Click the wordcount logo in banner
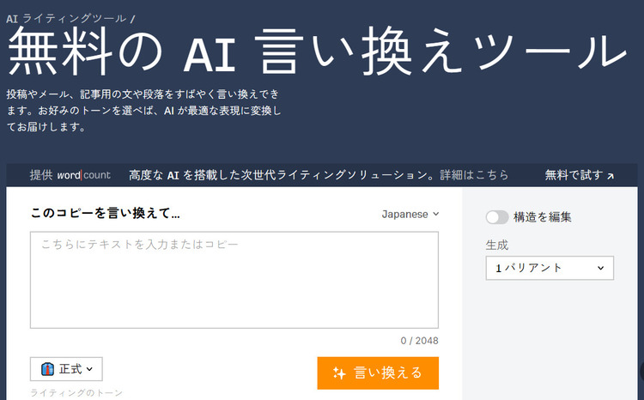Image resolution: width=644 pixels, height=400 pixels. [84, 175]
